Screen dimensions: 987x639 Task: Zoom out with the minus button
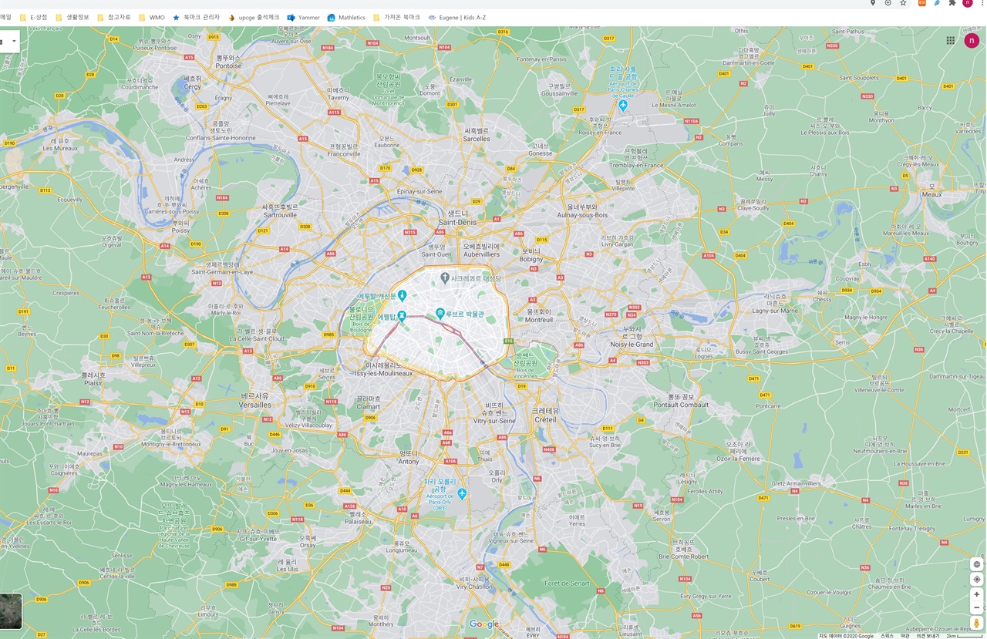[x=976, y=607]
